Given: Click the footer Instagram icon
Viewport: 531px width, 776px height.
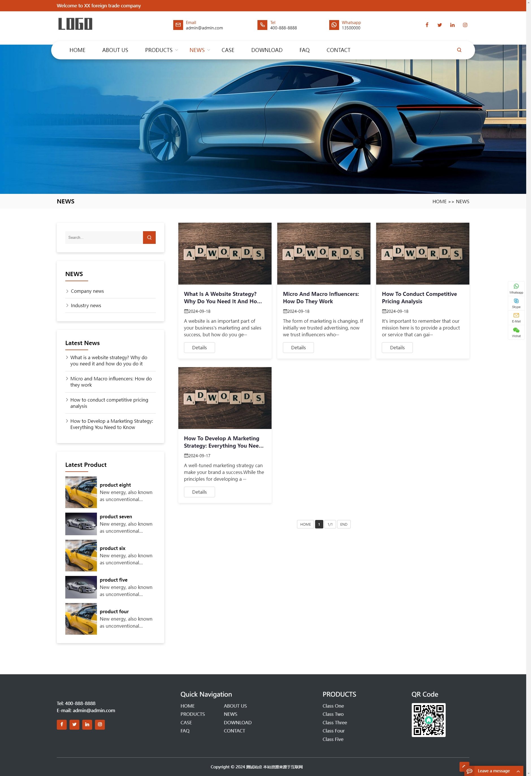Looking at the screenshot, I should 100,724.
